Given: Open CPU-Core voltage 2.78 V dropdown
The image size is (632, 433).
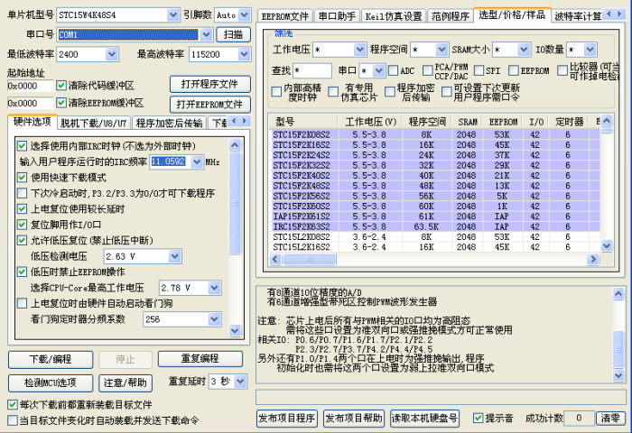Looking at the screenshot, I should click(x=214, y=288).
